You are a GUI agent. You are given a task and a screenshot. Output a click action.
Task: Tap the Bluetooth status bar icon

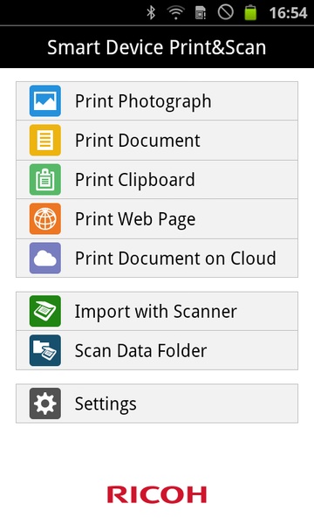click(x=151, y=13)
